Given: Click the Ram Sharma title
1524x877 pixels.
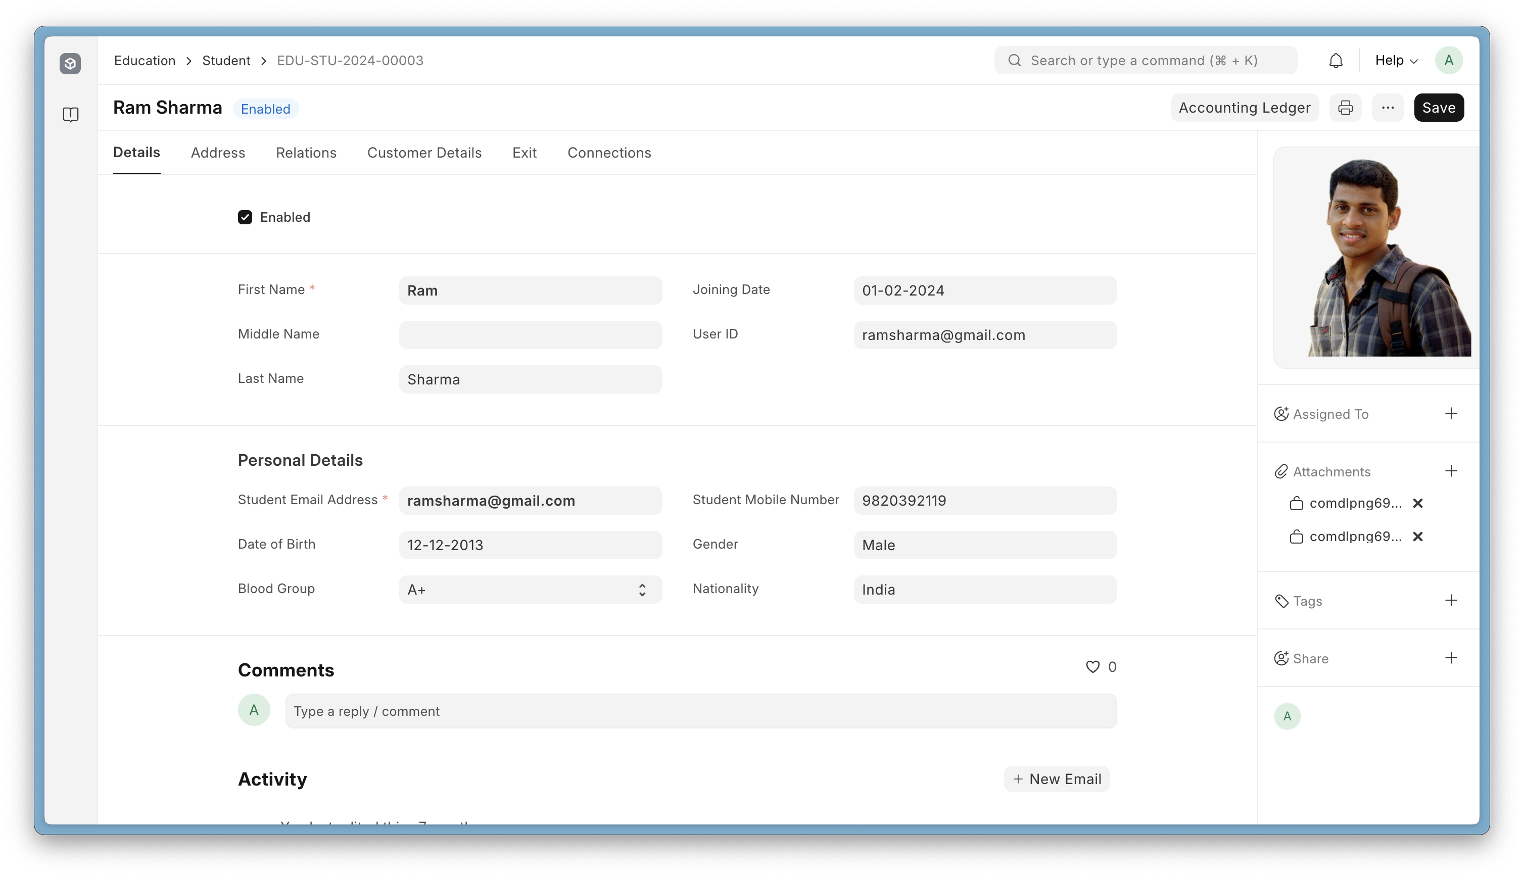Looking at the screenshot, I should 167,108.
